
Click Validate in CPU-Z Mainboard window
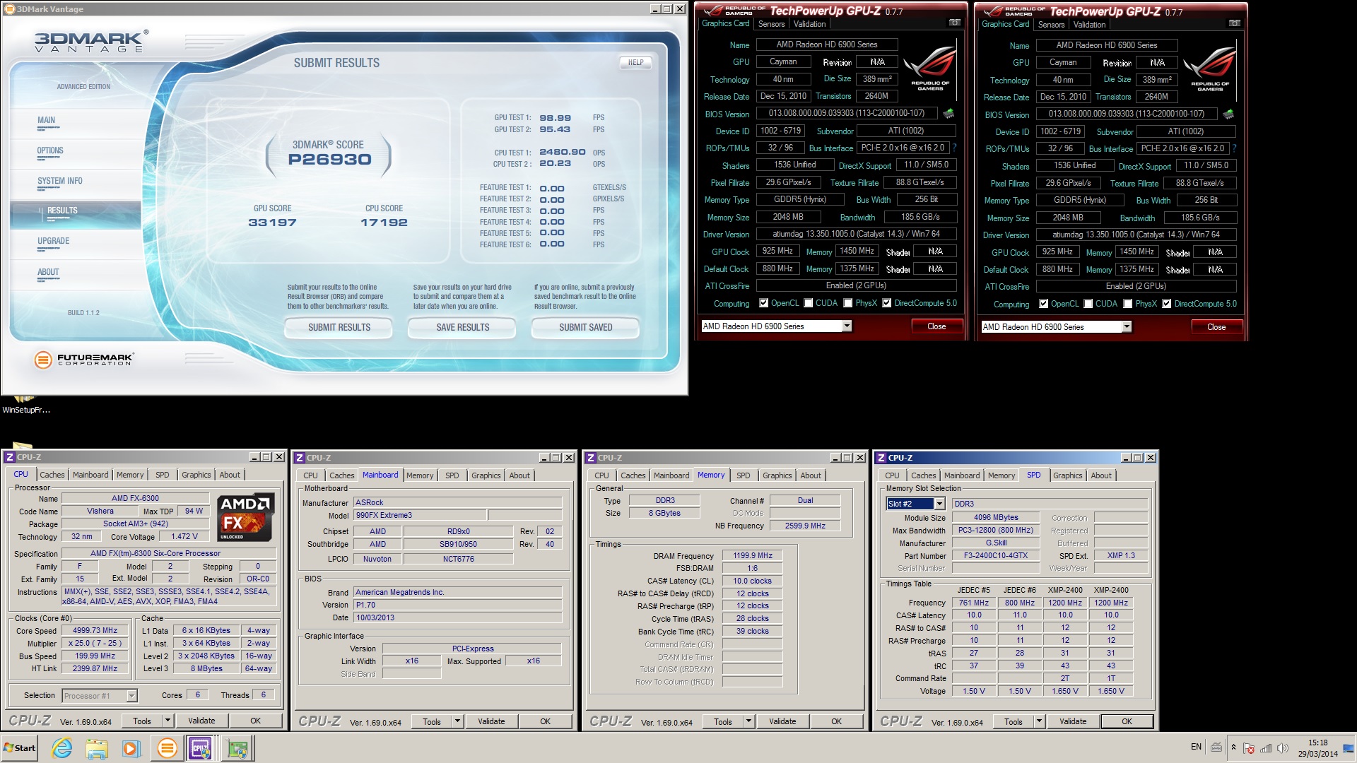coord(491,721)
